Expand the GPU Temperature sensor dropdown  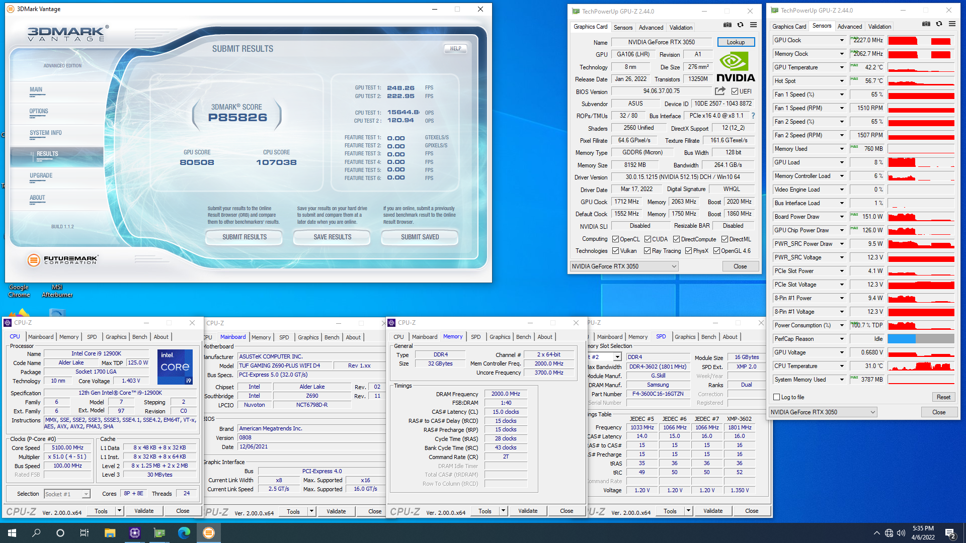(841, 67)
